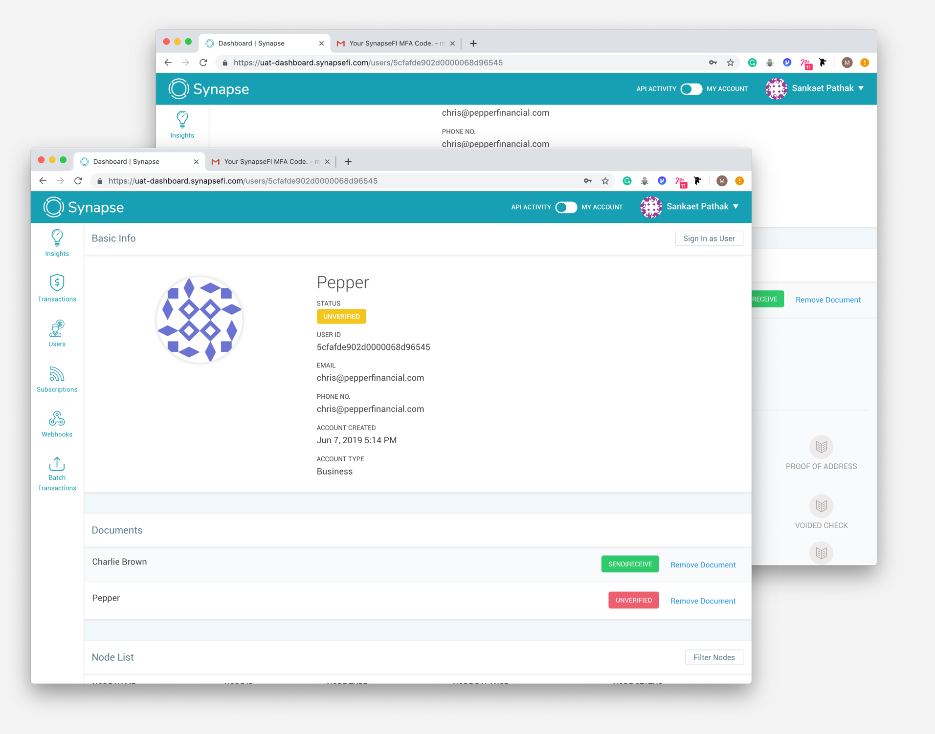Toggle API Activity switch in front window
The height and width of the screenshot is (734, 935).
point(566,207)
